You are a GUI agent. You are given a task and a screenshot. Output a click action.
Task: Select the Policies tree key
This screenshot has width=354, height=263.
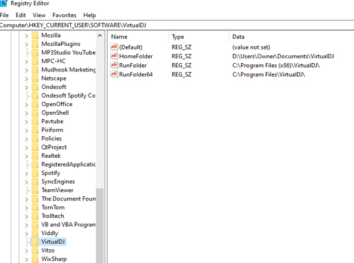52,139
